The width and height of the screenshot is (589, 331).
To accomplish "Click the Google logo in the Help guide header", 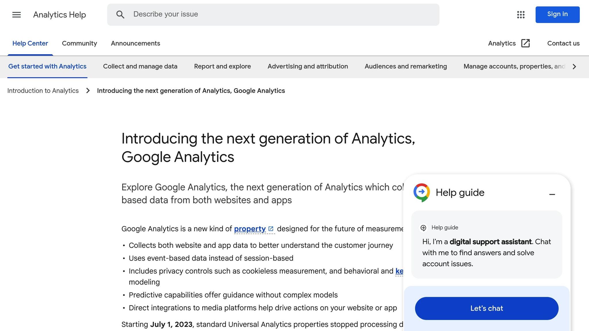I will pos(421,192).
